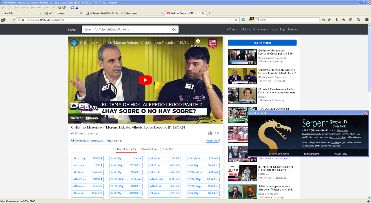This screenshot has height=203, width=371.
Task: Click the channel avatar in the video header
Action: tap(74, 42)
